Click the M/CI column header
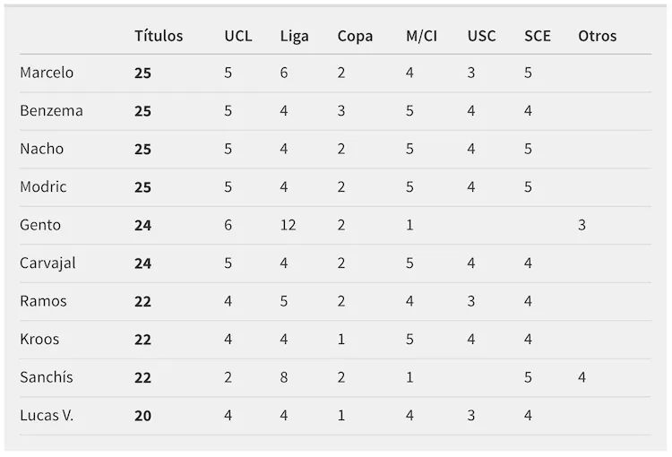Screen dimensions: 672x457 coord(422,36)
